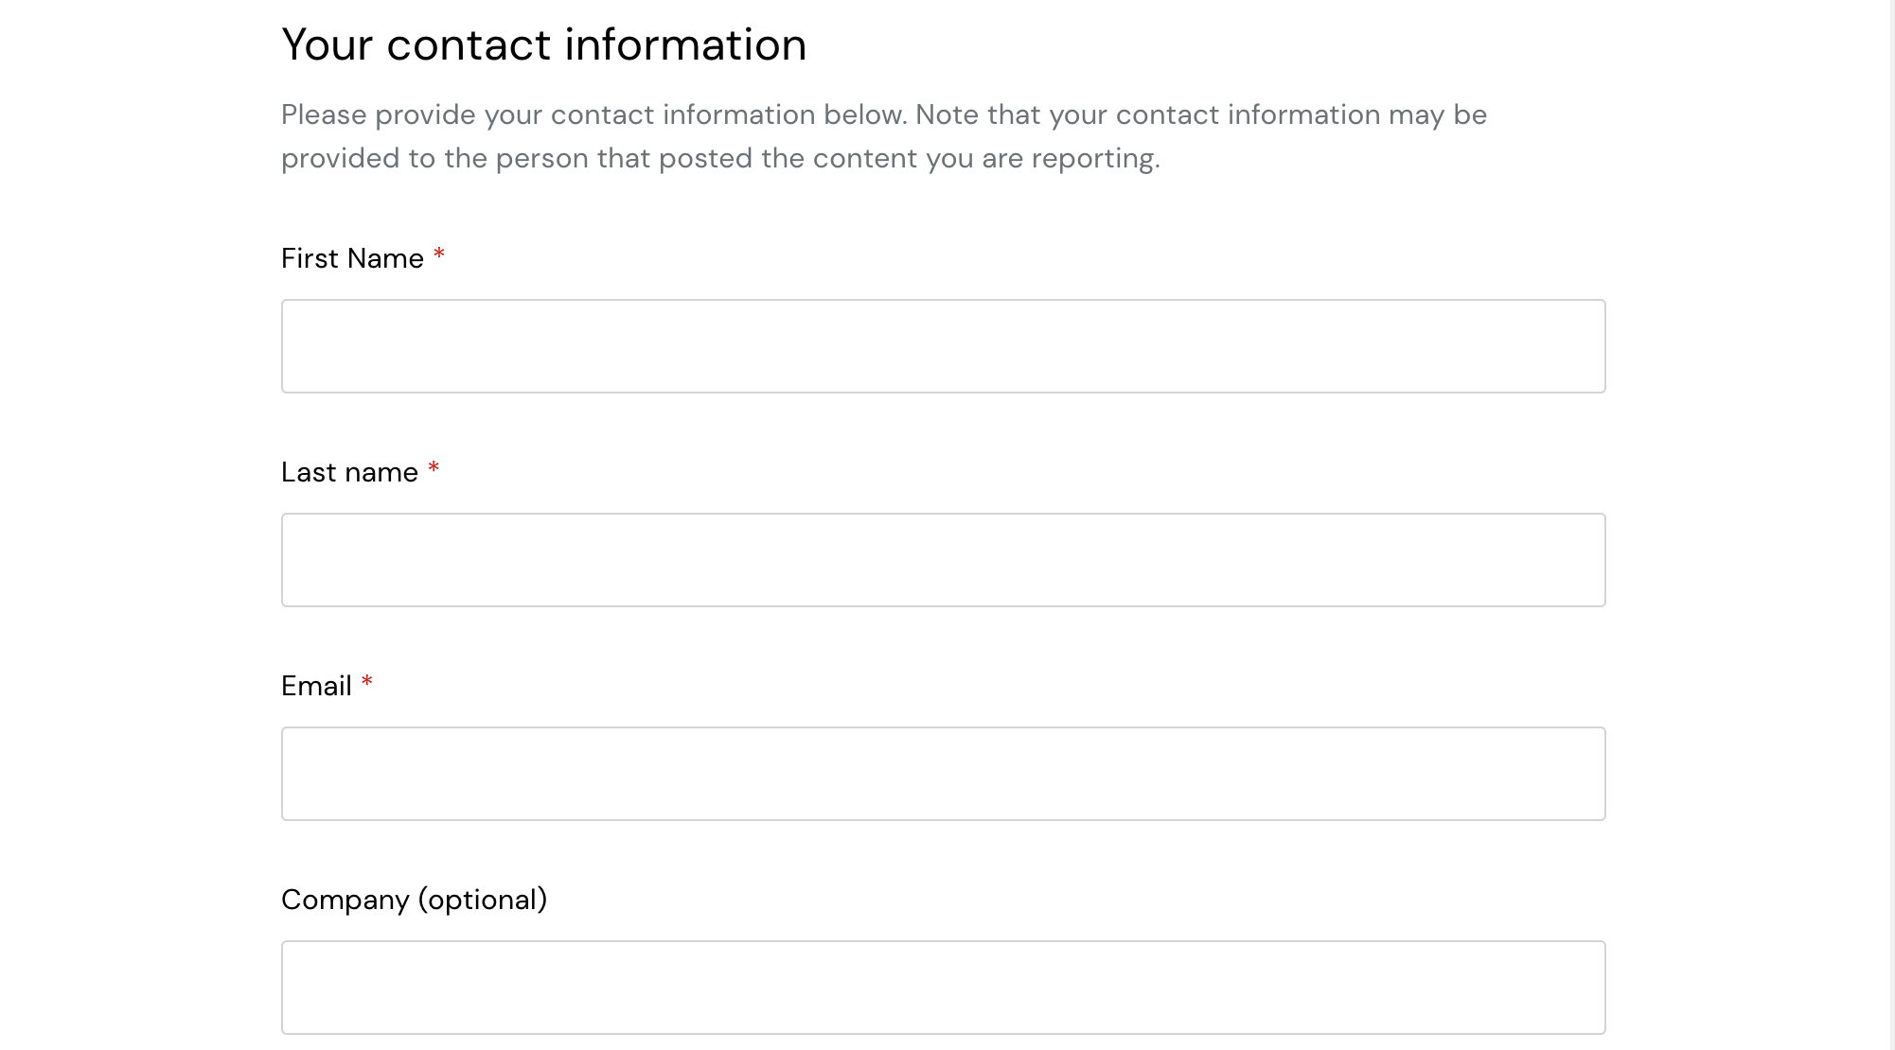Click 'may be' ending the first description line
Image resolution: width=1895 pixels, height=1050 pixels.
tap(1437, 114)
